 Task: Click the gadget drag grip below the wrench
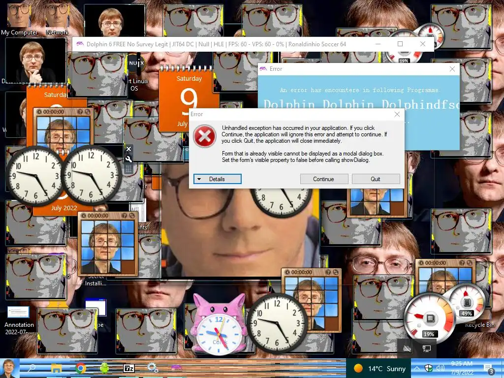[128, 169]
